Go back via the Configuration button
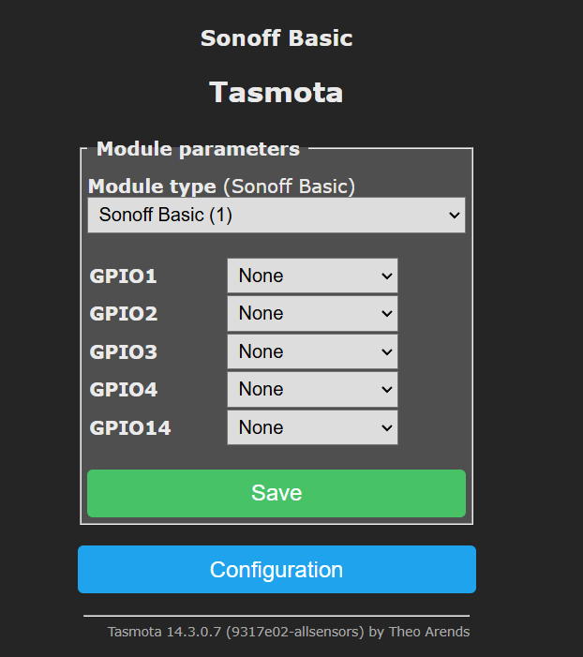583x657 pixels. point(277,570)
